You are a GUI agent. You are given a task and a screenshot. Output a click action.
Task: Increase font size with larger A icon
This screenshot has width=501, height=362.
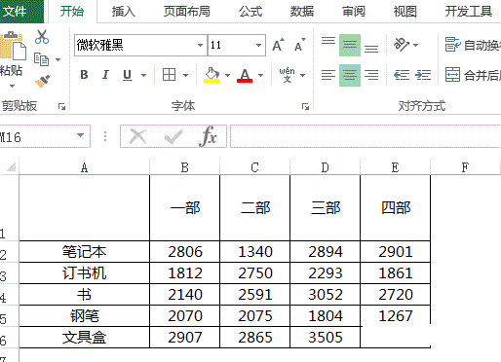click(x=278, y=45)
